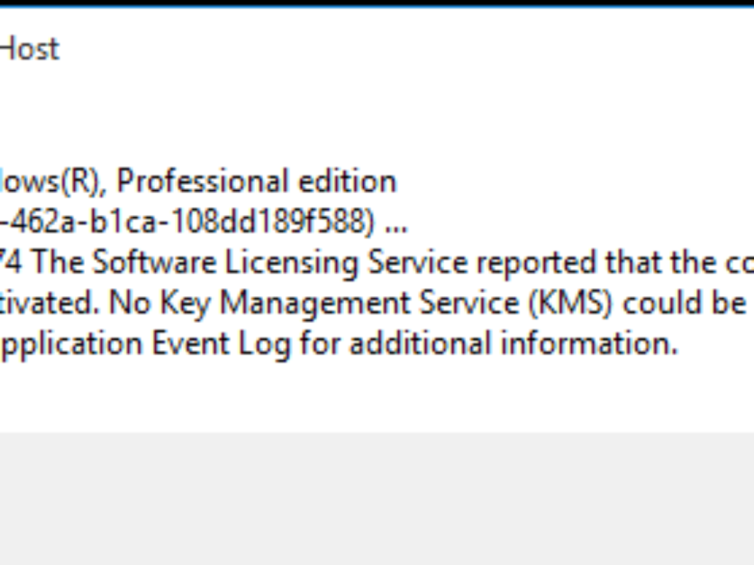Click the "Professional edition" text
Image resolution: width=754 pixels, height=565 pixels.
point(257,182)
